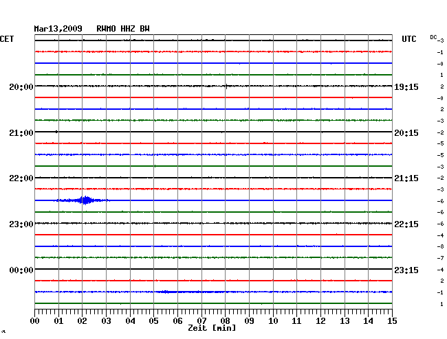This screenshot has height=339, width=447.
Task: Click minute tick label 13
Action: coord(345,321)
